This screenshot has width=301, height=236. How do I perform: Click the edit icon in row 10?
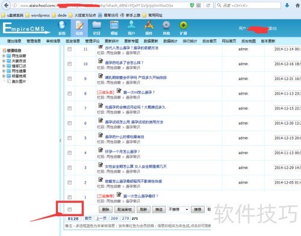coord(101,61)
